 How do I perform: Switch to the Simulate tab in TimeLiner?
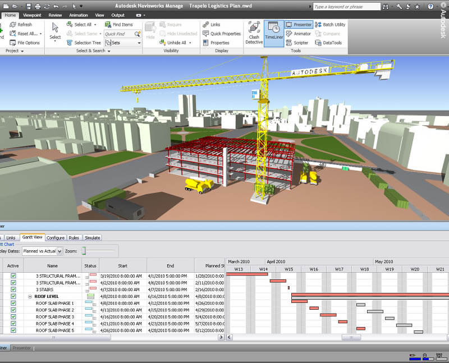click(x=93, y=238)
